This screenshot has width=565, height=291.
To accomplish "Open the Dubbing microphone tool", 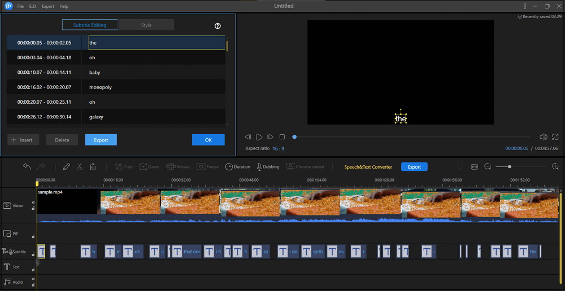I will click(268, 167).
